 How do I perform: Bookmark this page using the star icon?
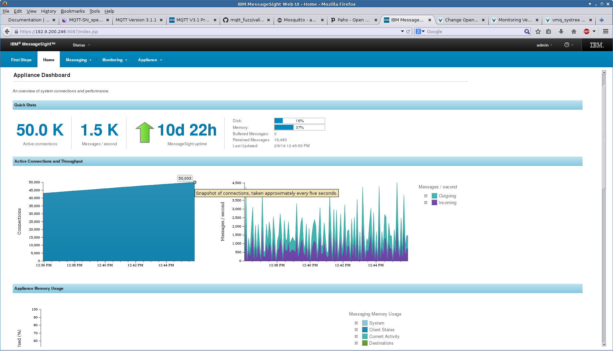pyautogui.click(x=538, y=31)
